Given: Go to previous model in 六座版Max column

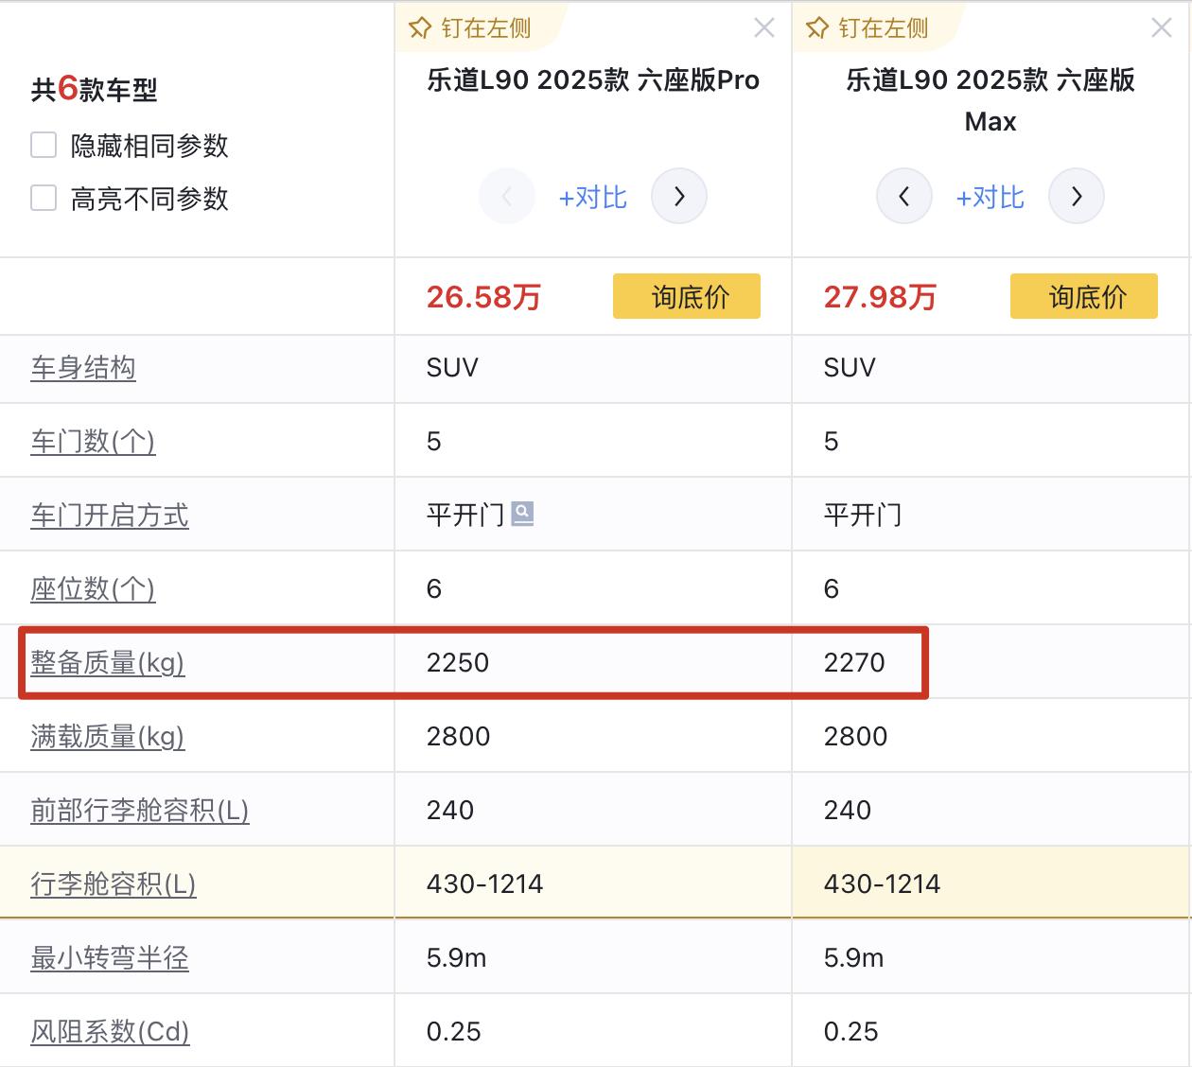Looking at the screenshot, I should click(904, 197).
